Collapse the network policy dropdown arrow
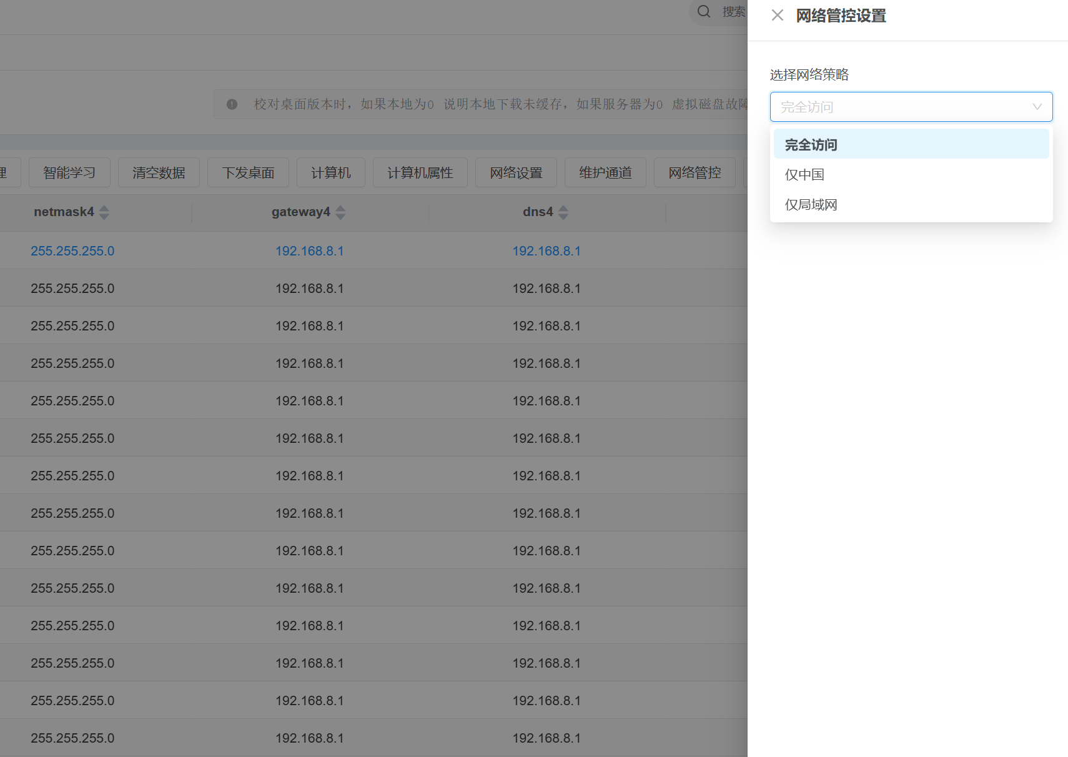 coord(1037,107)
